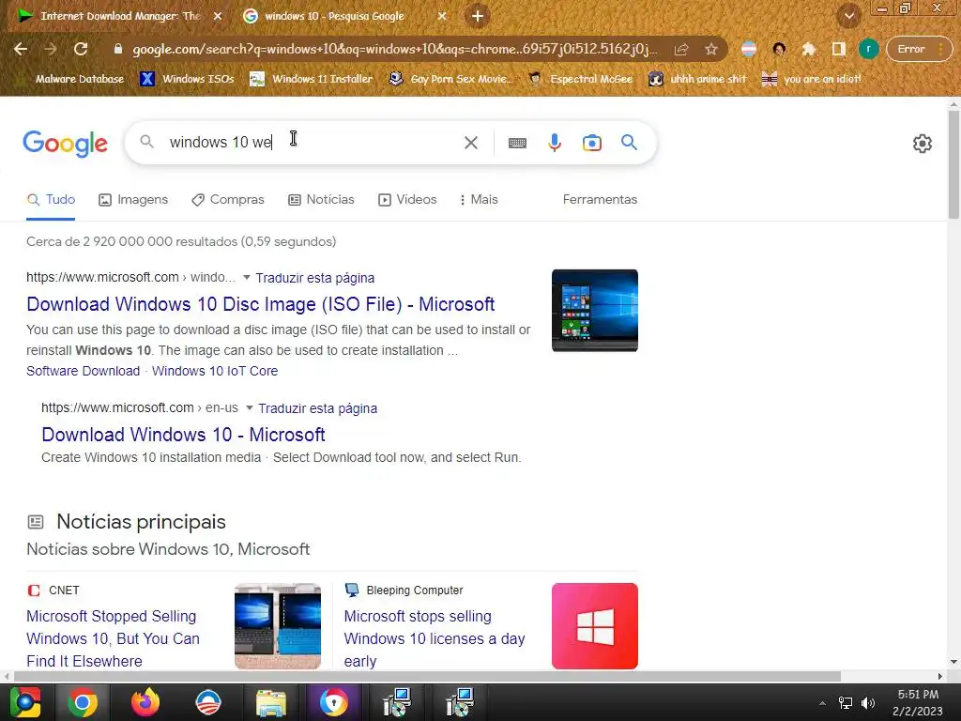Show hidden system tray icons
Image resolution: width=961 pixels, height=721 pixels.
[822, 702]
